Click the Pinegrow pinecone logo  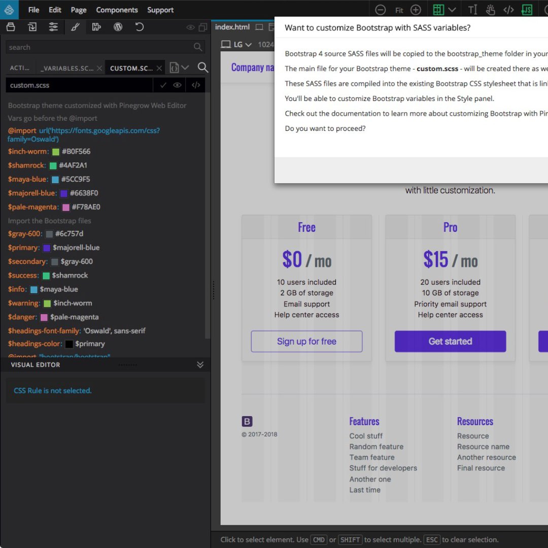click(x=9, y=10)
